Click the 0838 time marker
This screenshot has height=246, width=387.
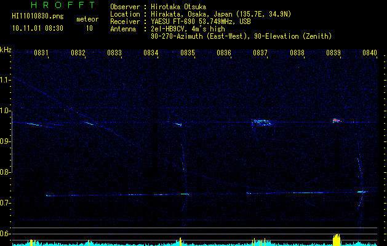coord(297,53)
